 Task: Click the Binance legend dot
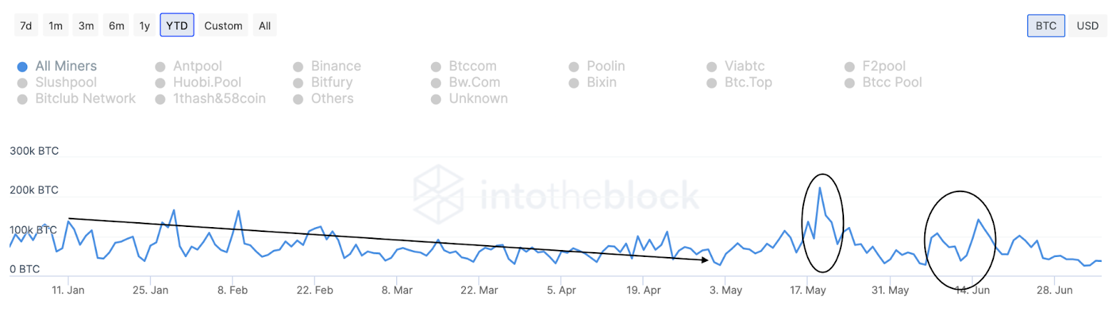click(299, 67)
